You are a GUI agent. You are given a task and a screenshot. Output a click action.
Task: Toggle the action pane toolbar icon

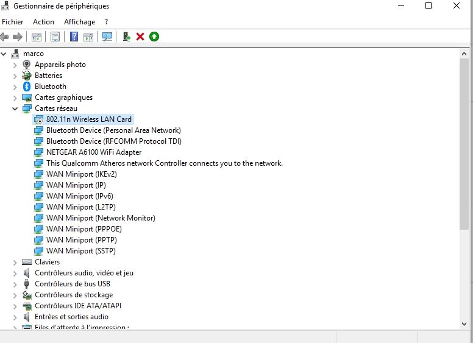88,37
